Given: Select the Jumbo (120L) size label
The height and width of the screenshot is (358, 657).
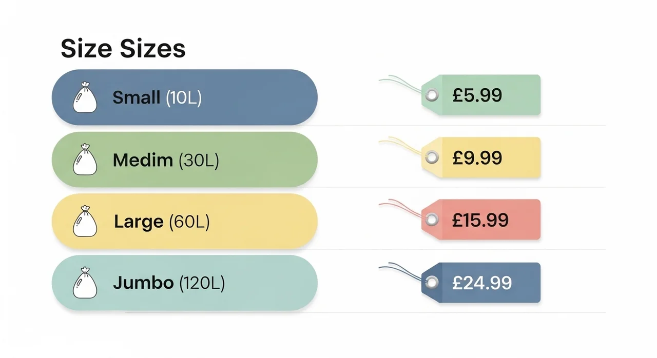Looking at the screenshot, I should (x=169, y=283).
